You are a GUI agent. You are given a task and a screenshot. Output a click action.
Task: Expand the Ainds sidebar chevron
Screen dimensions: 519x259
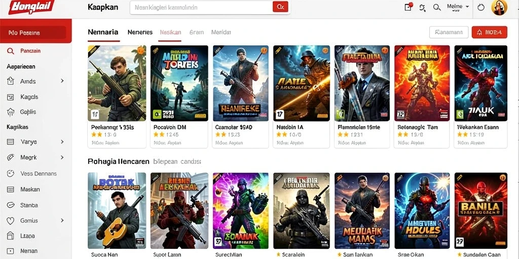click(62, 81)
